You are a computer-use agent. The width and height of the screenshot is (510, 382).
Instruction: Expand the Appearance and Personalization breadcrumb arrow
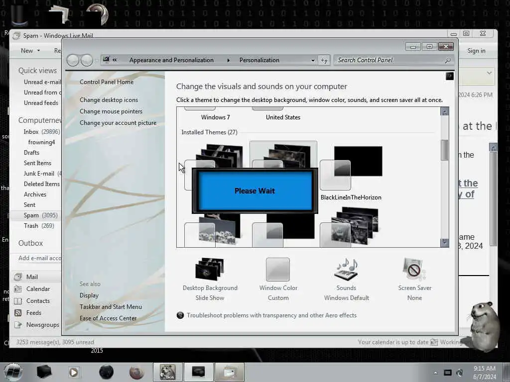coord(228,60)
